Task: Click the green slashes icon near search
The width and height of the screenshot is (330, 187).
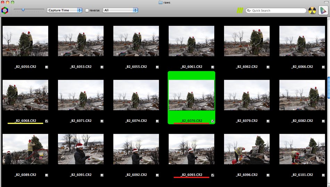Action: (x=240, y=10)
